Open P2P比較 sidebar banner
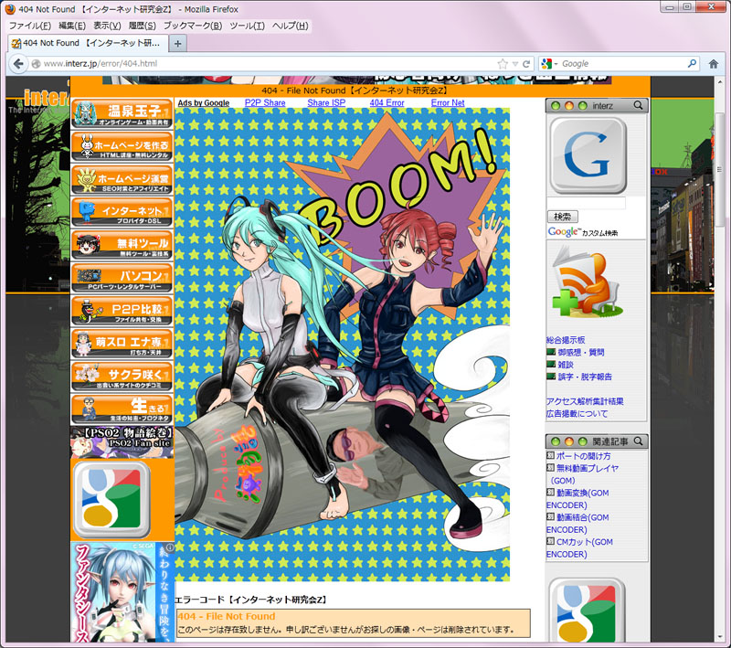 tap(122, 311)
